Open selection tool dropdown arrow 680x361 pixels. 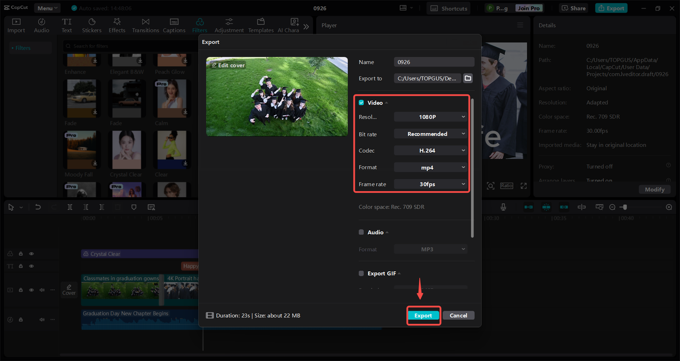tap(21, 208)
